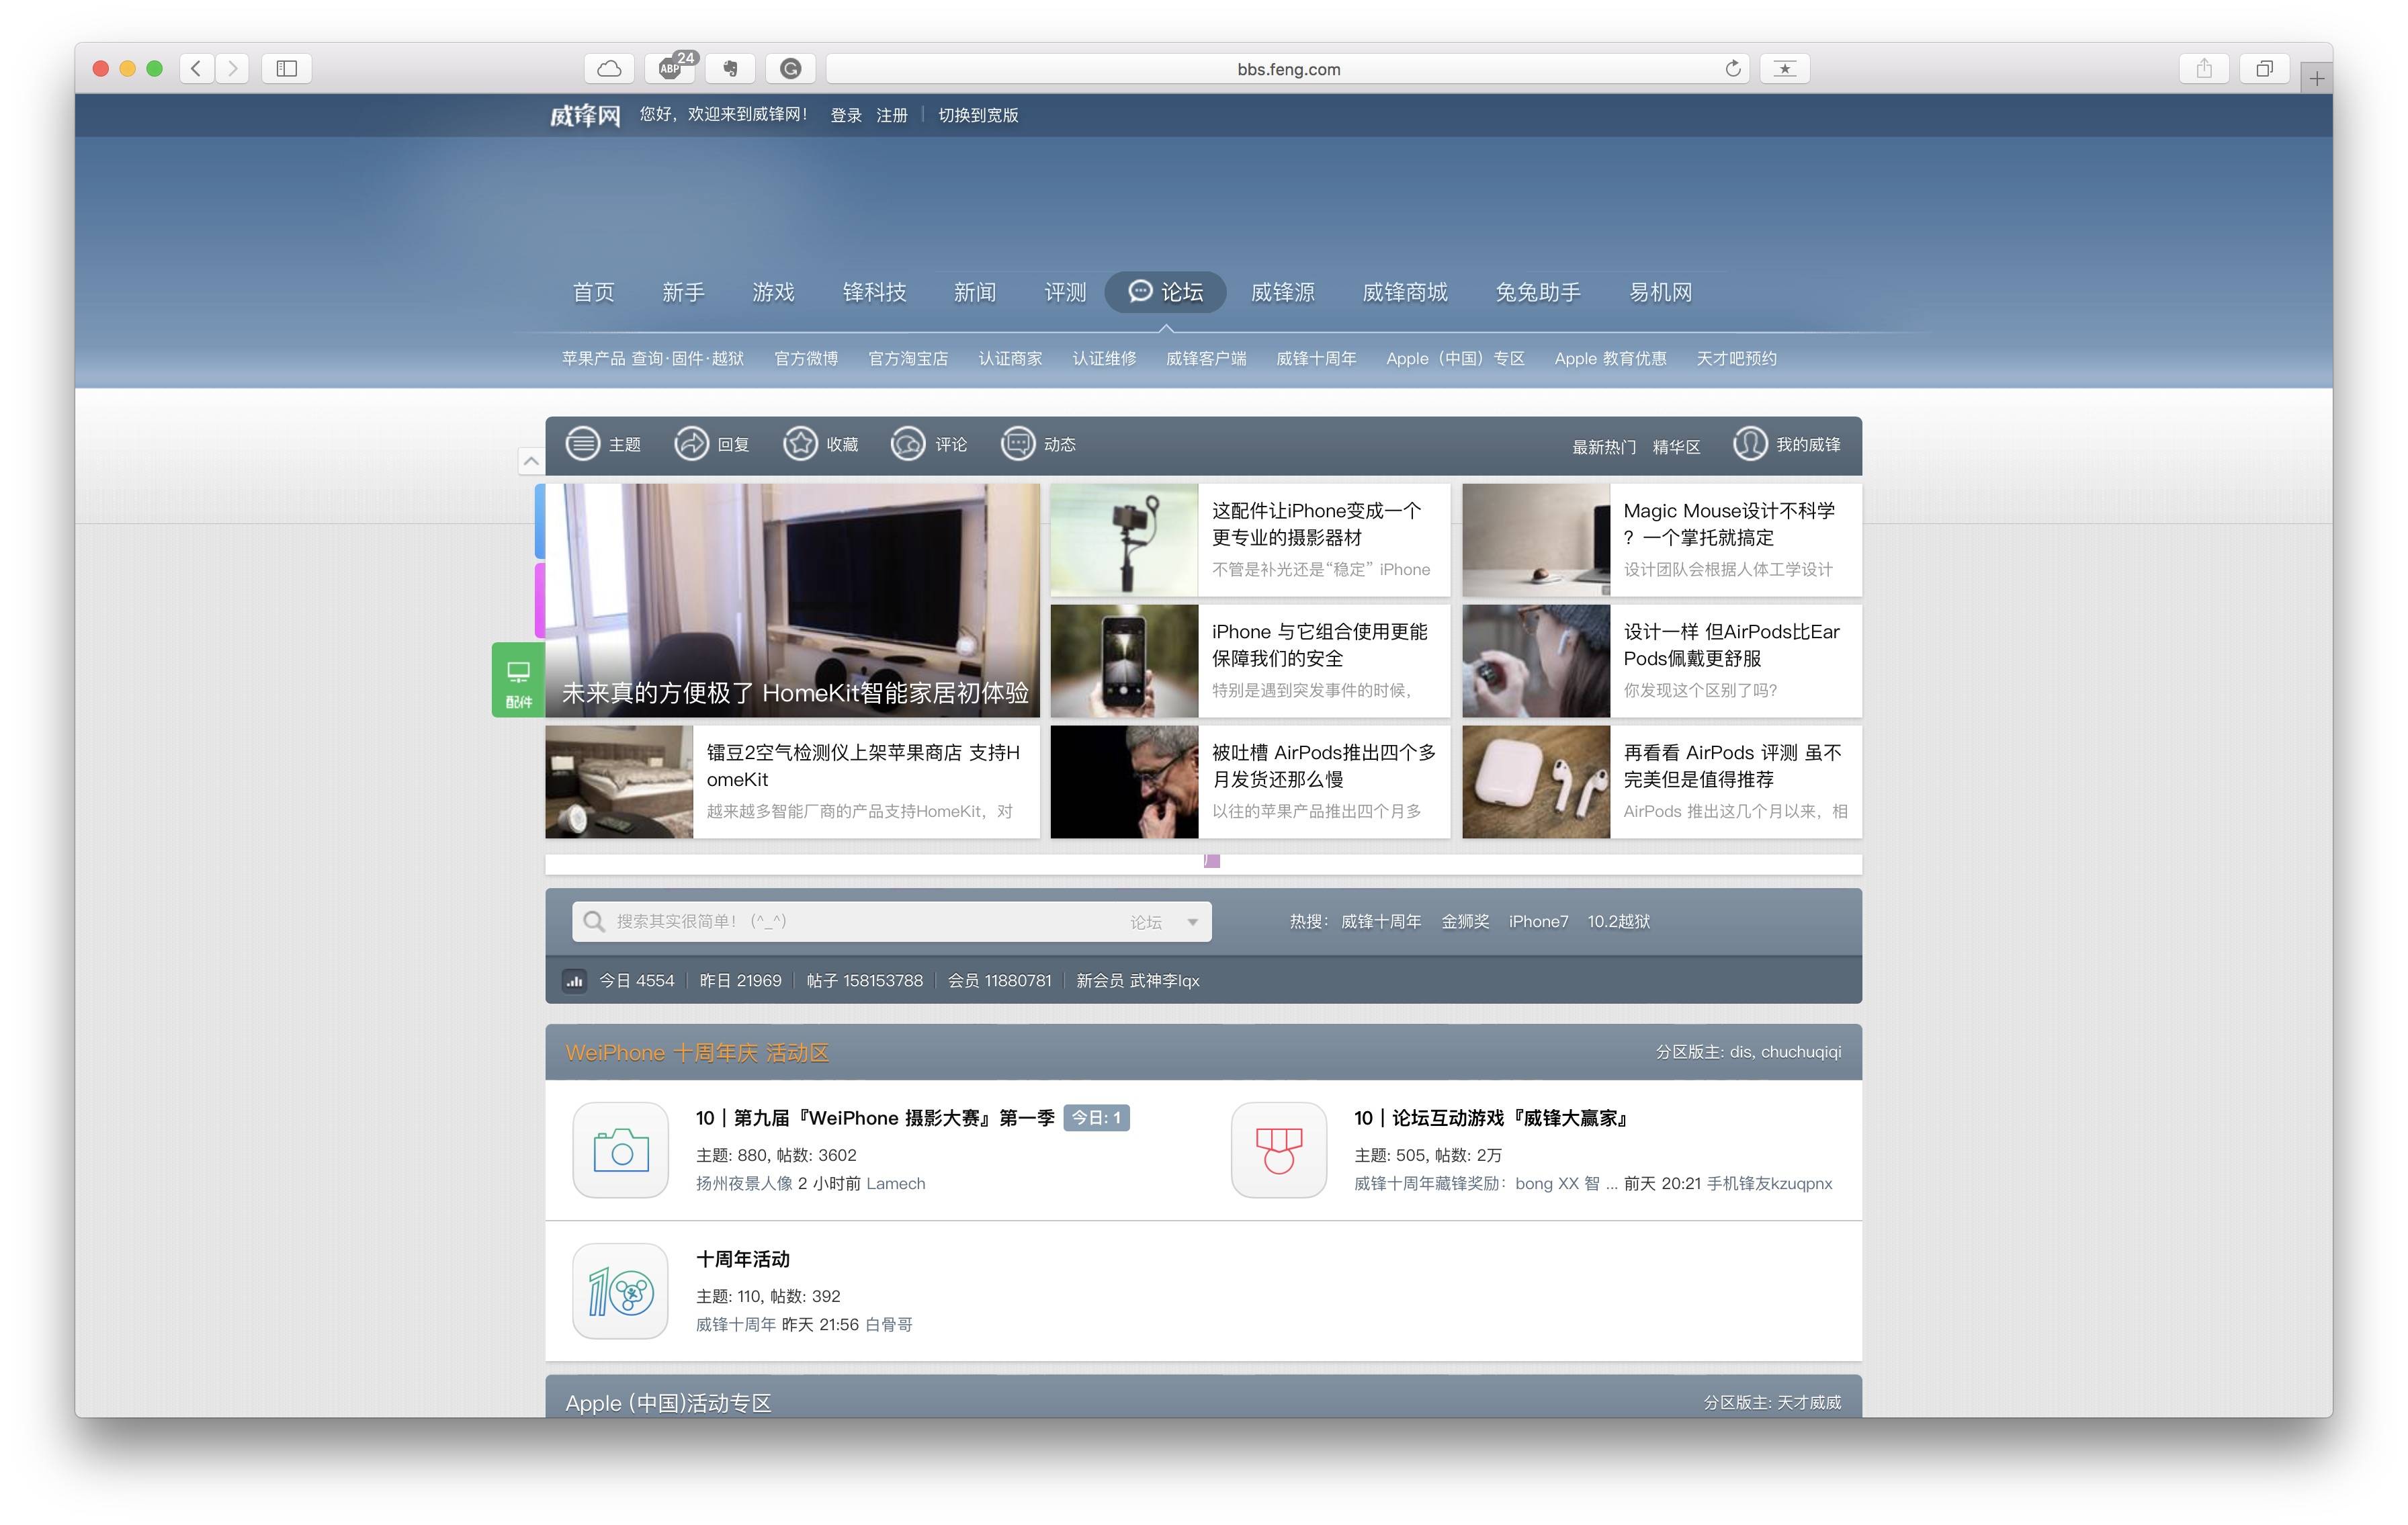Open the 评测 navigation tab
This screenshot has width=2408, height=1525.
click(1066, 292)
